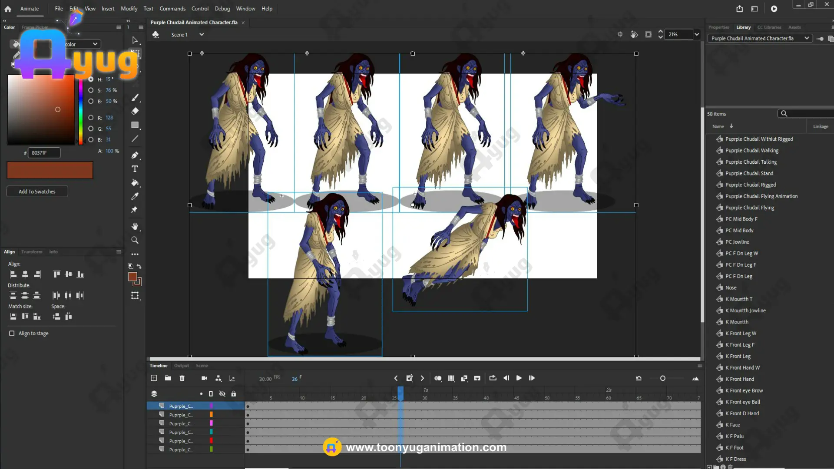The image size is (834, 469).
Task: Click Add To Swatches button
Action: (37, 192)
